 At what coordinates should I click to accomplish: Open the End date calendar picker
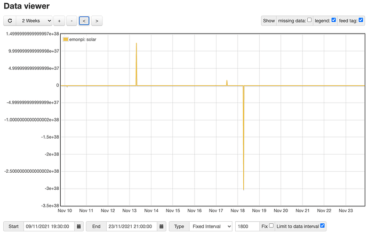(x=162, y=227)
